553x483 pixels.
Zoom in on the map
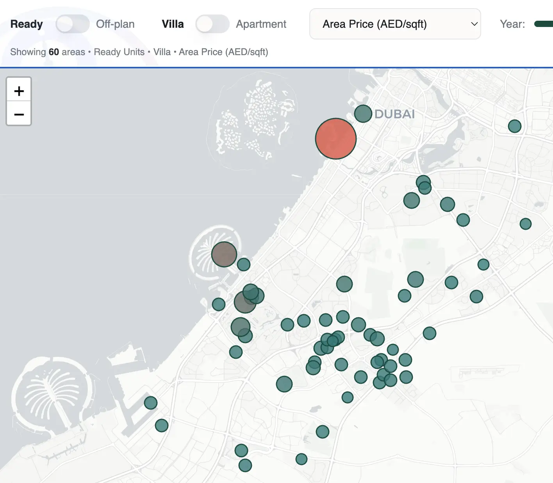pyautogui.click(x=19, y=91)
